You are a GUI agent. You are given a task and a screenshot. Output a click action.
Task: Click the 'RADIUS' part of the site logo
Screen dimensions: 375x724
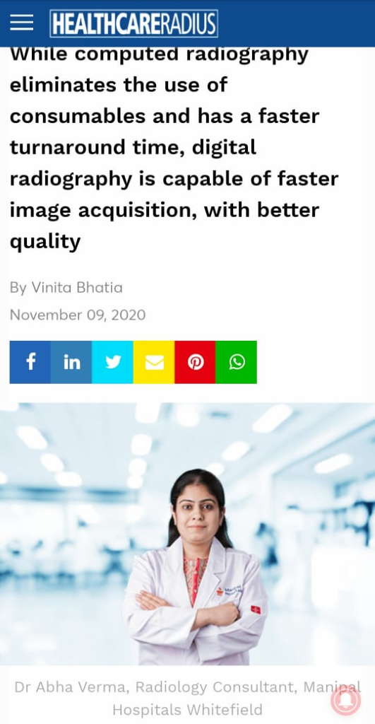189,23
